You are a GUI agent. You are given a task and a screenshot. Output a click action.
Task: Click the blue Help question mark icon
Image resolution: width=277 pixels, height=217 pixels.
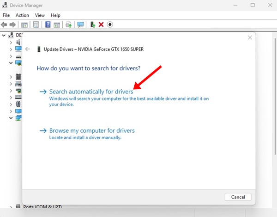pos(48,25)
